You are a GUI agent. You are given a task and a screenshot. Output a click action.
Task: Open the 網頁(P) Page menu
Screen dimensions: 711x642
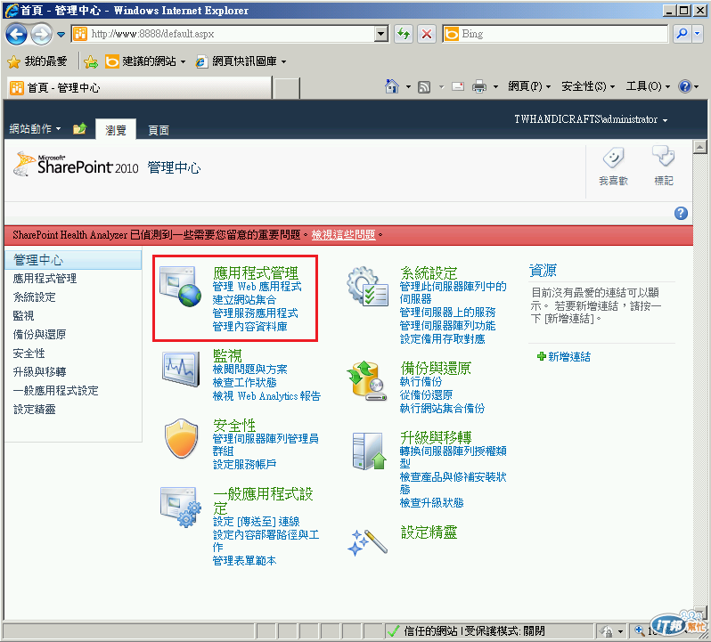click(529, 86)
